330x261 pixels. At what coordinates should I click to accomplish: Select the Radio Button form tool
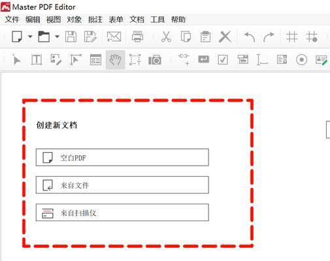click(x=302, y=59)
